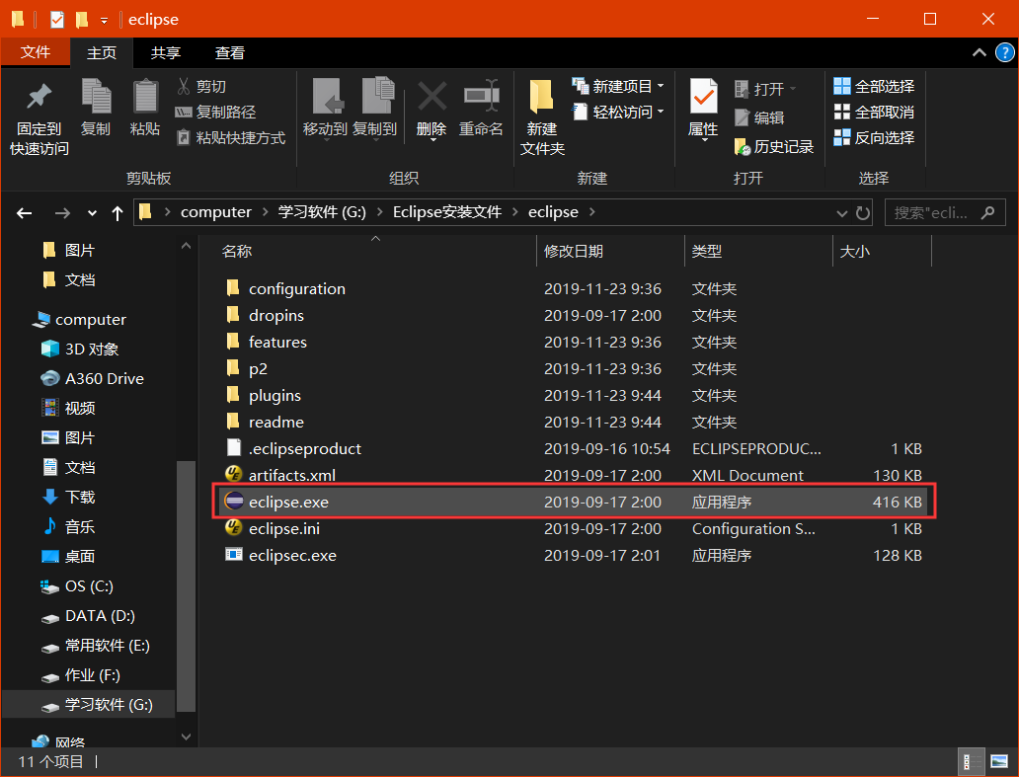Open recent locations dropdown arrow
Viewport: 1019px width, 777px height.
point(92,213)
